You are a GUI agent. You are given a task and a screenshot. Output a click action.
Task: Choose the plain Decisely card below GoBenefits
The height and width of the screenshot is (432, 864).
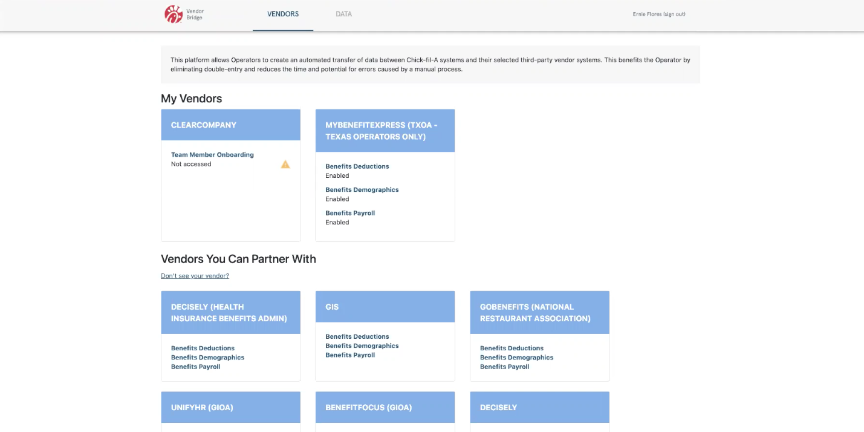(x=540, y=407)
